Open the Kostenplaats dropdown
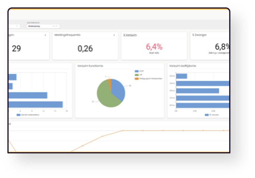Screen dimensions: 255x178 click(x=42, y=26)
